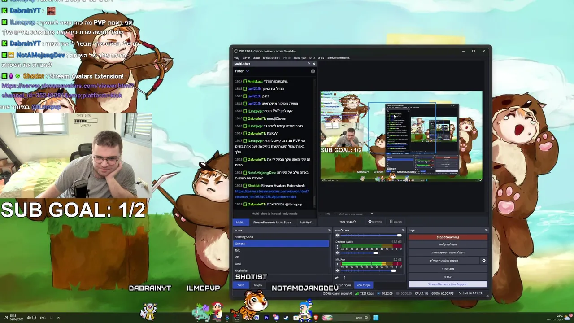Mute the Desktop Audio speaker icon
The image size is (574, 323).
pyautogui.click(x=338, y=253)
